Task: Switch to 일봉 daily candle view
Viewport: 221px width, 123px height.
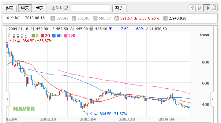Action: 10,8
